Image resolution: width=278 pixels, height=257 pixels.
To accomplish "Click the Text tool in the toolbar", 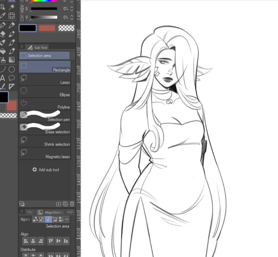I will [3, 78].
